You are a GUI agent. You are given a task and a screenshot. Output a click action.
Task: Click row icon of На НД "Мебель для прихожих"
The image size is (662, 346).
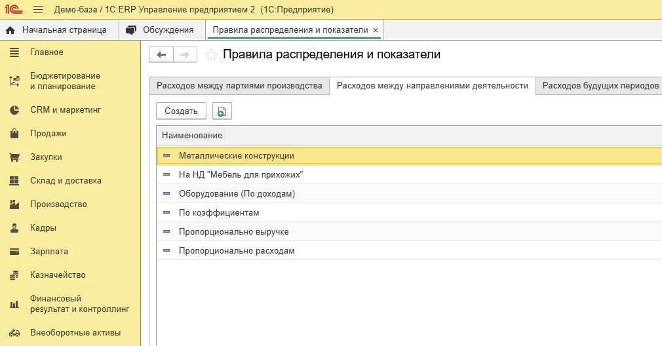(x=166, y=175)
